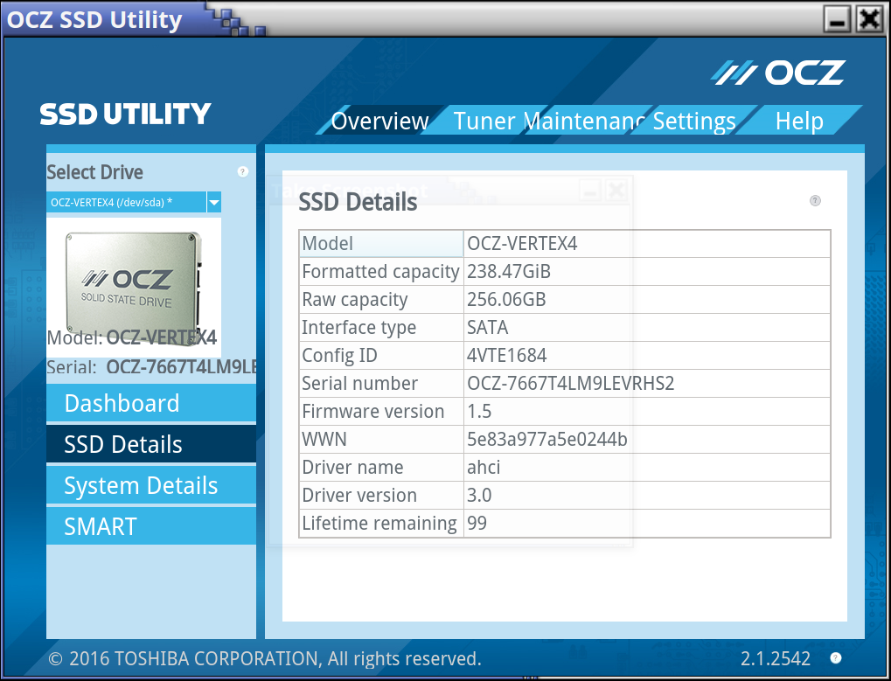This screenshot has width=891, height=681.
Task: Select the WWN label
Action: [381, 439]
